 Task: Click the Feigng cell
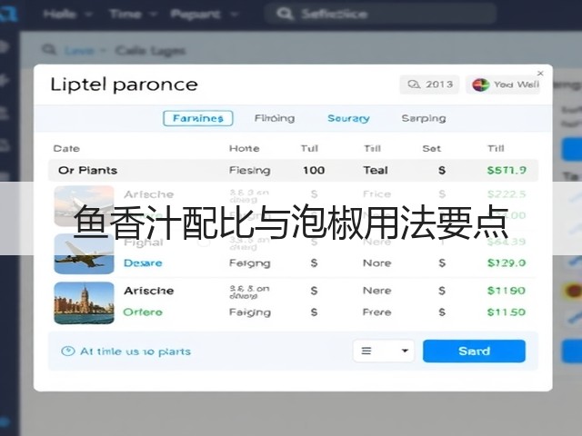(x=250, y=263)
